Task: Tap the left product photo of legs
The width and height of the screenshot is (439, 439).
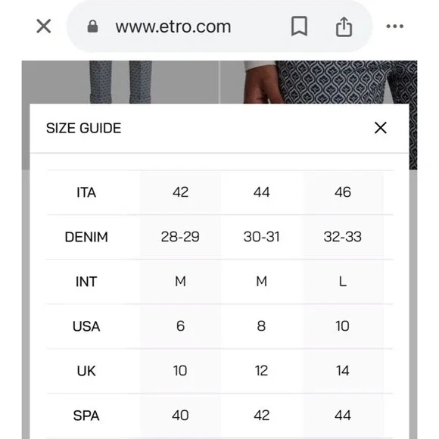Action: (x=120, y=82)
